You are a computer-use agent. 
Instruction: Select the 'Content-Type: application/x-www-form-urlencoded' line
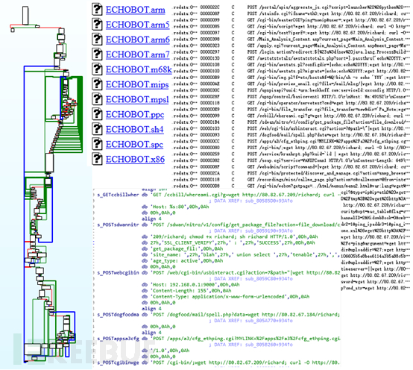click(x=225, y=297)
